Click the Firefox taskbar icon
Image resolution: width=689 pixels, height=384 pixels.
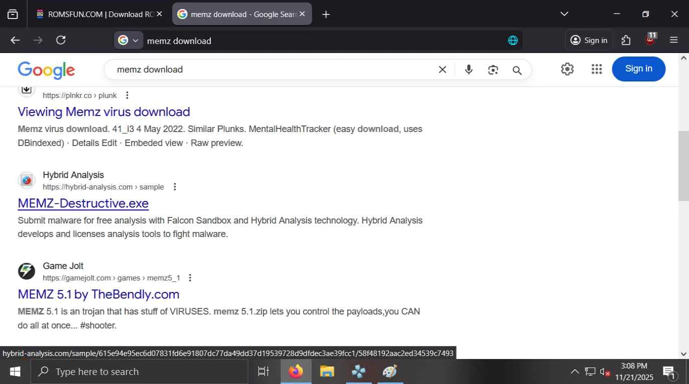tap(295, 371)
